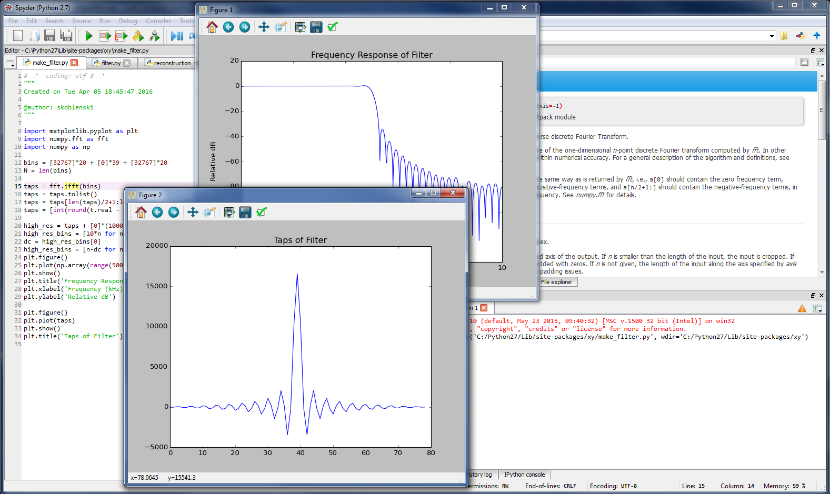Screen dimensions: 830x494
Task: Click the help pane scrollbar down arrow
Action: click(822, 273)
